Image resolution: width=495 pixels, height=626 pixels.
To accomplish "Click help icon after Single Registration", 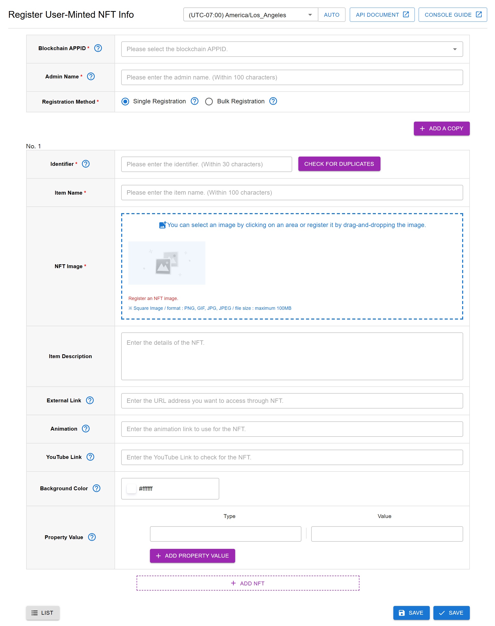I will 194,101.
